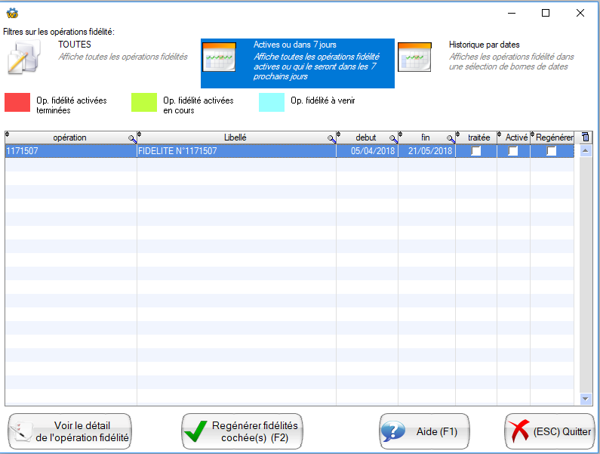Toggle the traitée checkbox for operation 1171507
Viewport: 600px width, 454px height.
point(476,151)
